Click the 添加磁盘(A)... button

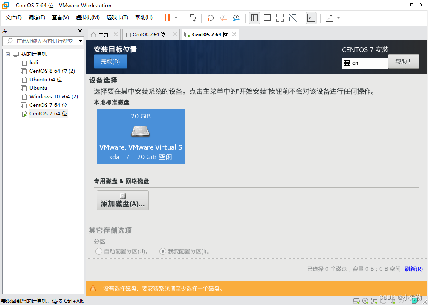coord(122,200)
